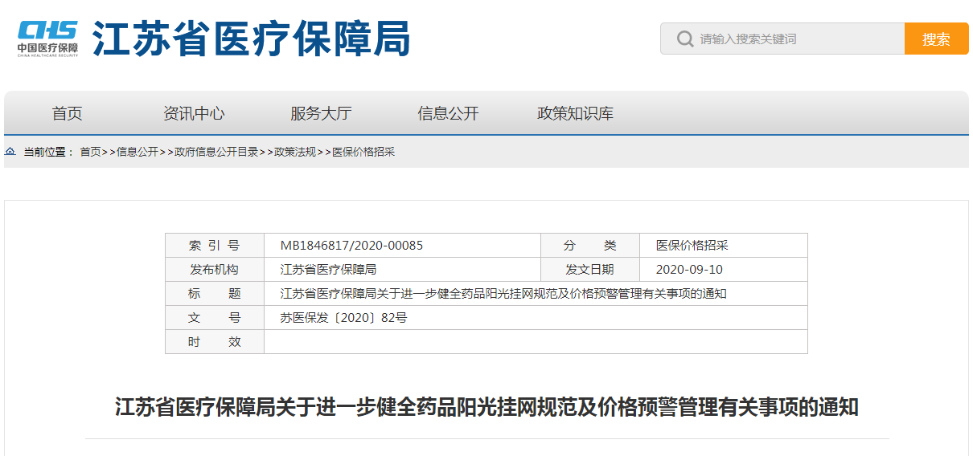Click the CHS China Healthcare Security logo
The height and width of the screenshot is (456, 973).
click(x=48, y=39)
